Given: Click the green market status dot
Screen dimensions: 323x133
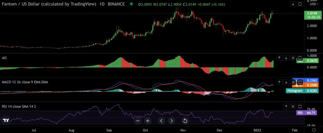Looking at the screenshot, I should 132,4.
